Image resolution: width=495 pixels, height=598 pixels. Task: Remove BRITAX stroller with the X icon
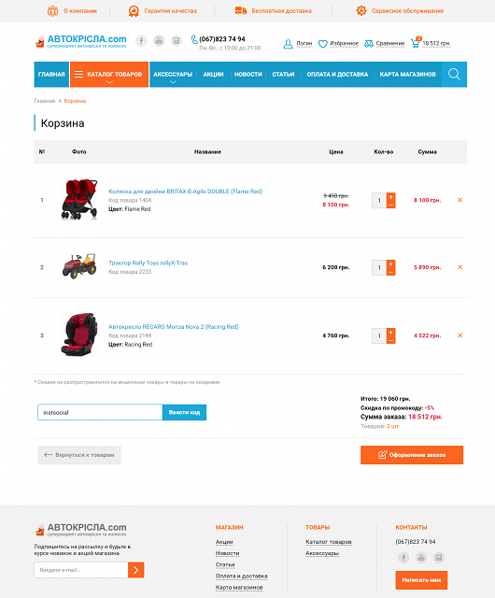[x=460, y=200]
